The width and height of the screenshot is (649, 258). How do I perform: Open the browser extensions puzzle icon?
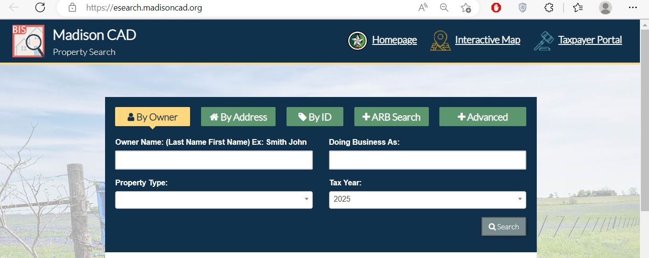(x=549, y=8)
